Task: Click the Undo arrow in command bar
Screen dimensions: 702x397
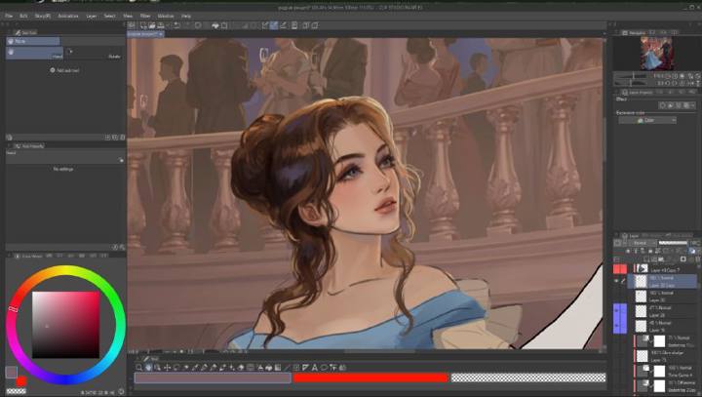Action: pyautogui.click(x=177, y=25)
